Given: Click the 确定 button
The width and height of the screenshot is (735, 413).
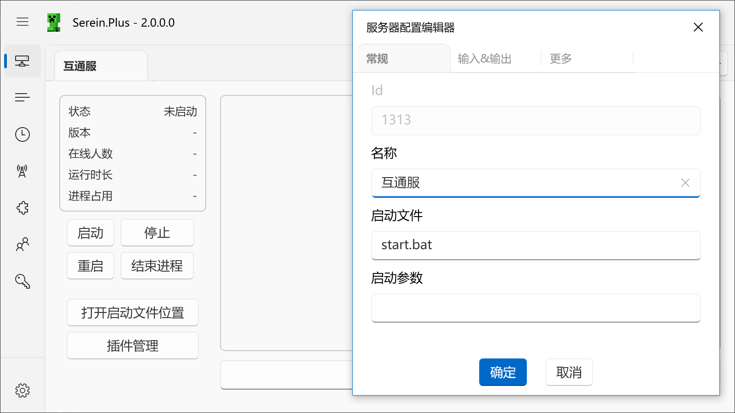Looking at the screenshot, I should coord(503,372).
